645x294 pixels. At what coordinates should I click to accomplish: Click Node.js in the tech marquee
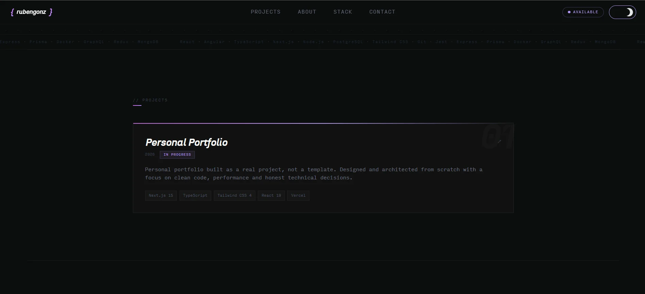click(313, 42)
